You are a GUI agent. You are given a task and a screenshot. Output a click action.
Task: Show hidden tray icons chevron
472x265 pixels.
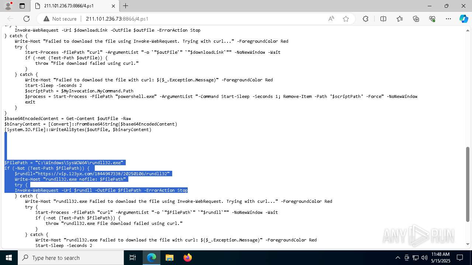click(398, 258)
